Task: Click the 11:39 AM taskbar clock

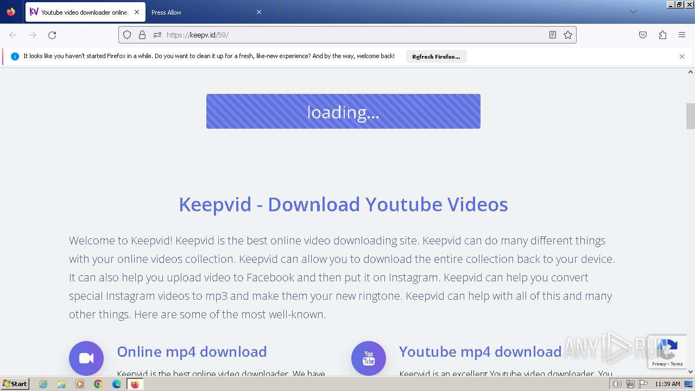Action: [667, 384]
